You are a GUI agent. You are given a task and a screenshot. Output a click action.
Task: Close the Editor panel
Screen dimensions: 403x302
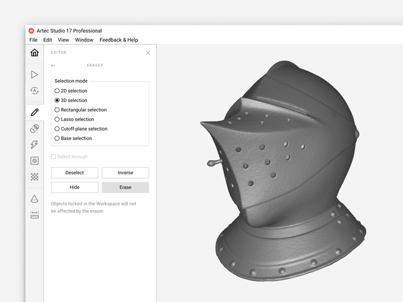coord(148,53)
